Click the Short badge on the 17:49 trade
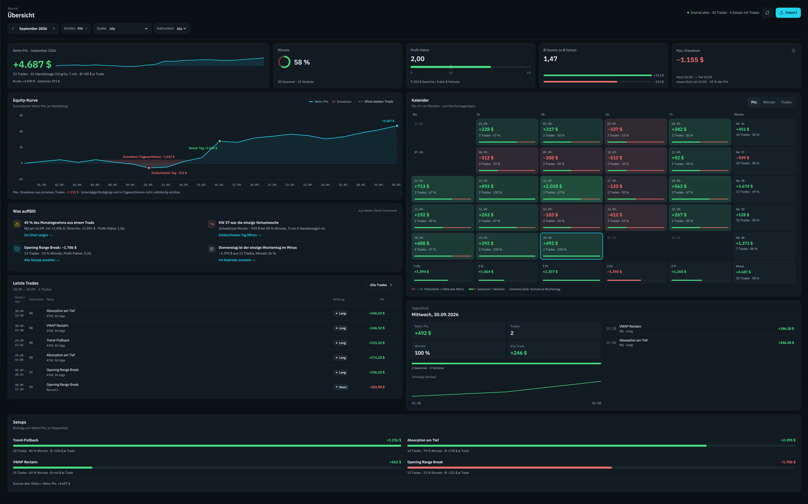This screenshot has height=504, width=808. tap(341, 387)
